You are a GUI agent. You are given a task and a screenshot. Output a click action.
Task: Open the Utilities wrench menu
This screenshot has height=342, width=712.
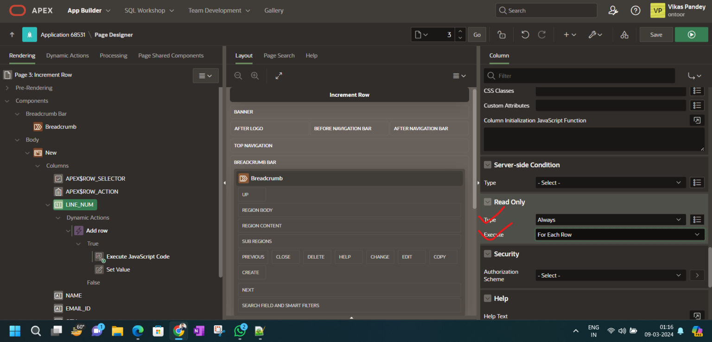tap(595, 35)
